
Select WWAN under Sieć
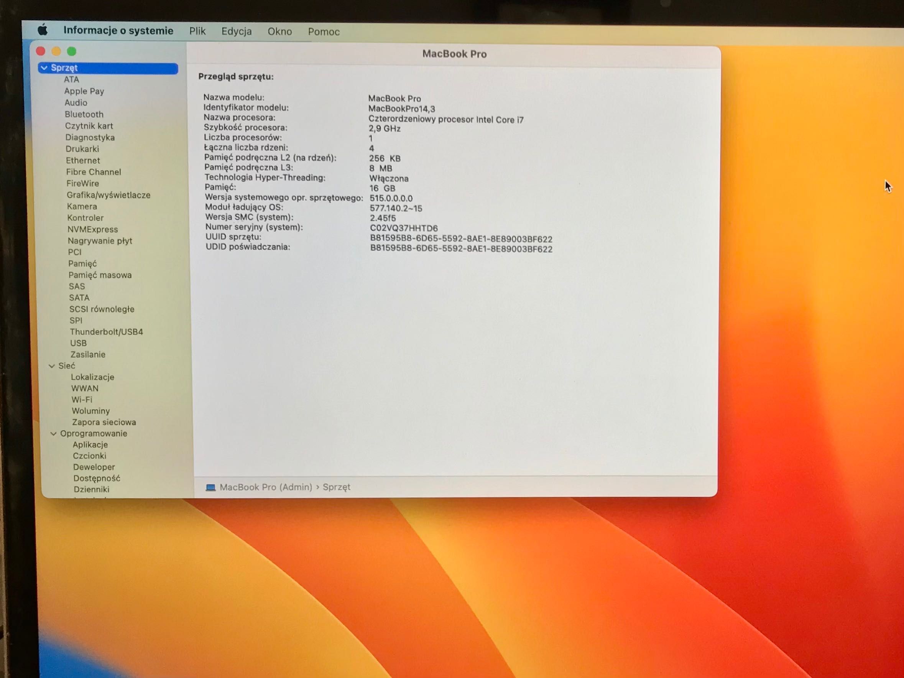pyautogui.click(x=85, y=388)
